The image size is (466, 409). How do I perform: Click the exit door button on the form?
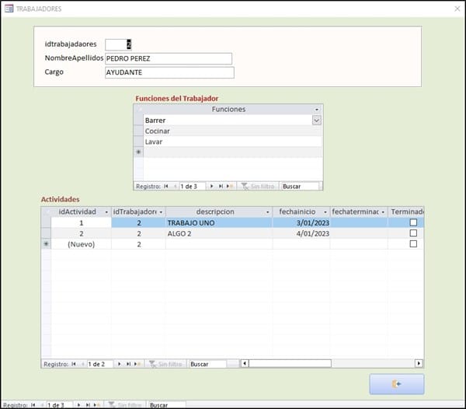point(396,384)
